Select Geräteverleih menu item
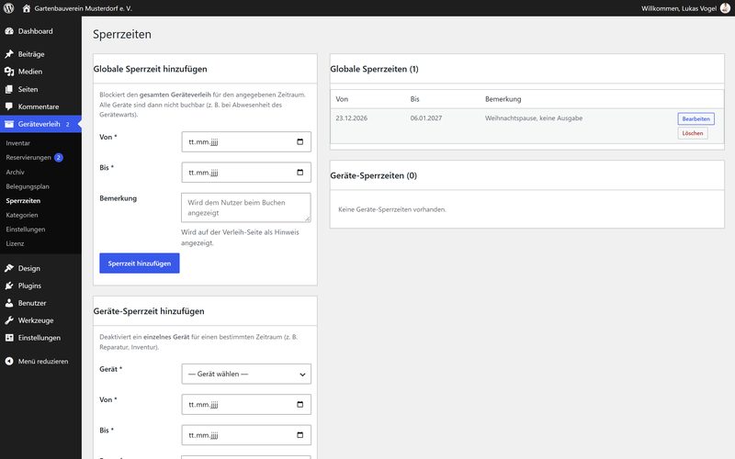The width and height of the screenshot is (735, 459). click(40, 124)
